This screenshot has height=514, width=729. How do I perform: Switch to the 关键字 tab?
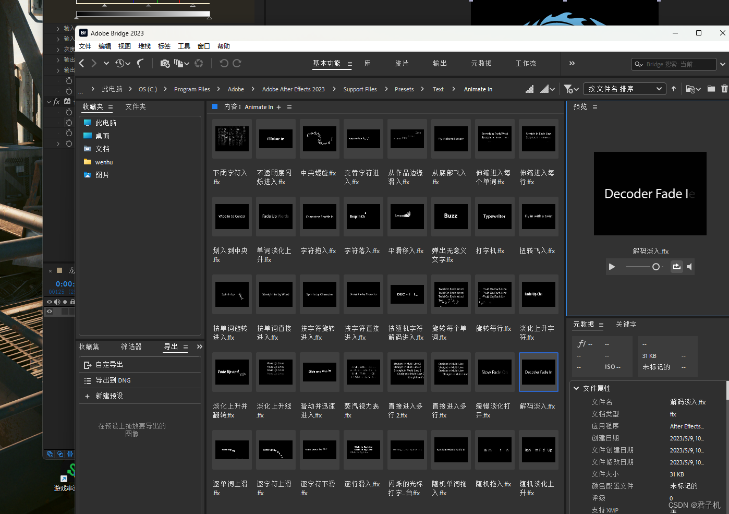coord(626,324)
